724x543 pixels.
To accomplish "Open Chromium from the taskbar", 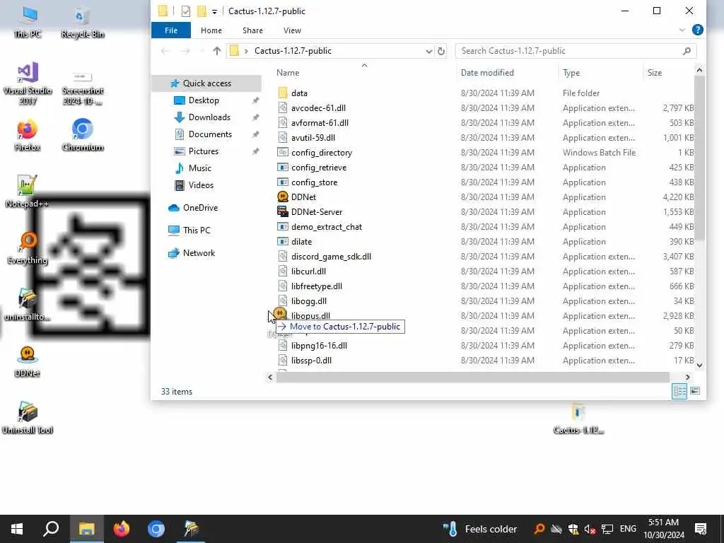I will (x=156, y=529).
